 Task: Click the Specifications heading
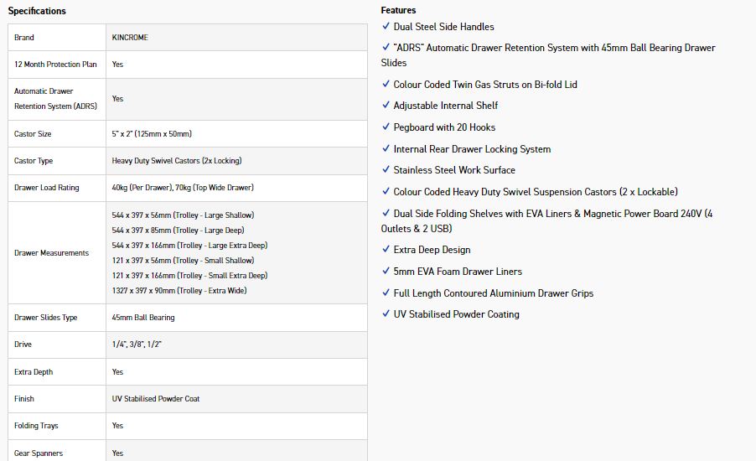click(x=37, y=11)
